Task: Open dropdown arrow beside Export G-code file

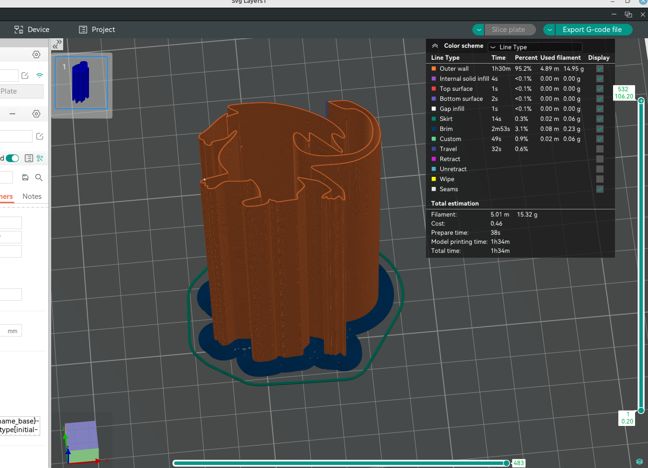Action: pyautogui.click(x=549, y=30)
